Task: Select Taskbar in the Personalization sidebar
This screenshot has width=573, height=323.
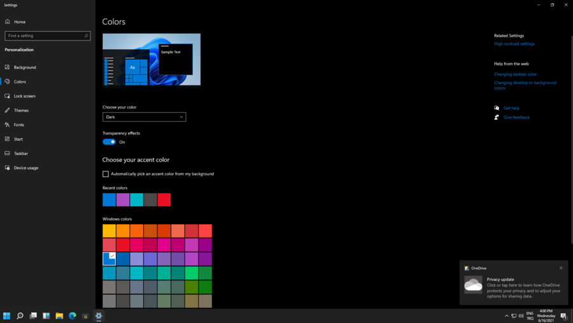Action: pyautogui.click(x=20, y=154)
